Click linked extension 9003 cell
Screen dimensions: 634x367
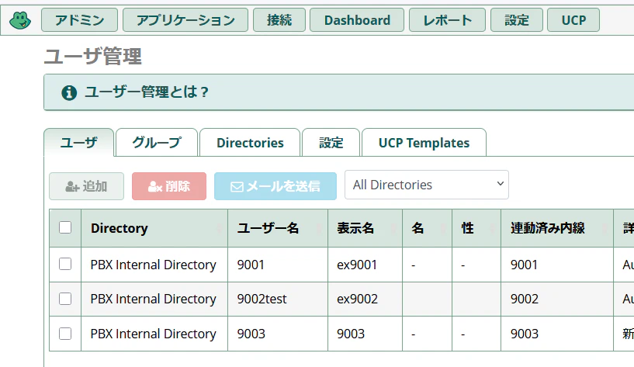[557, 334]
